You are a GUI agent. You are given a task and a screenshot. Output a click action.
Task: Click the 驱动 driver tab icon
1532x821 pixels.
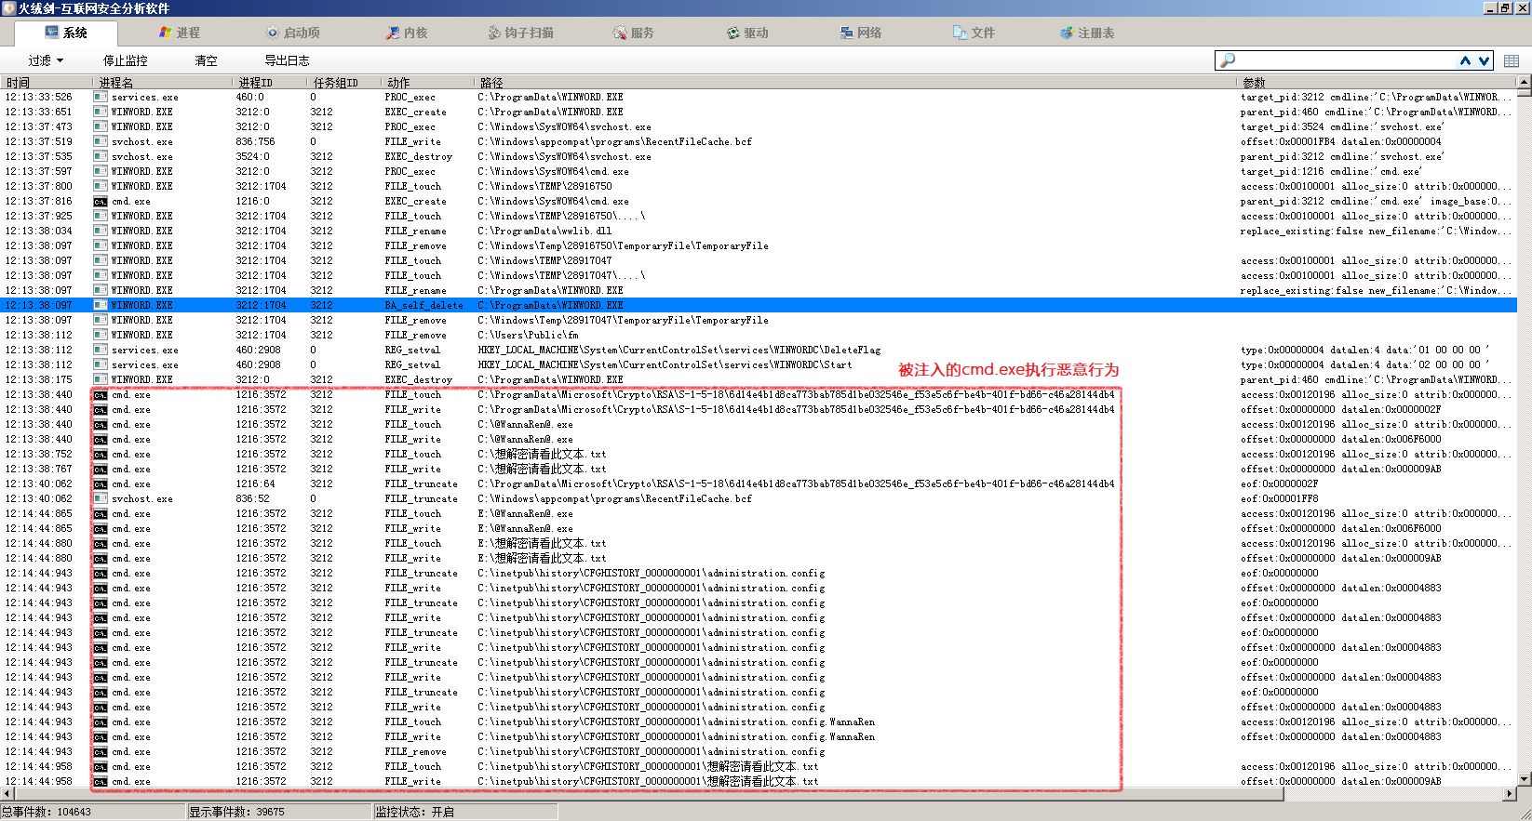point(733,33)
